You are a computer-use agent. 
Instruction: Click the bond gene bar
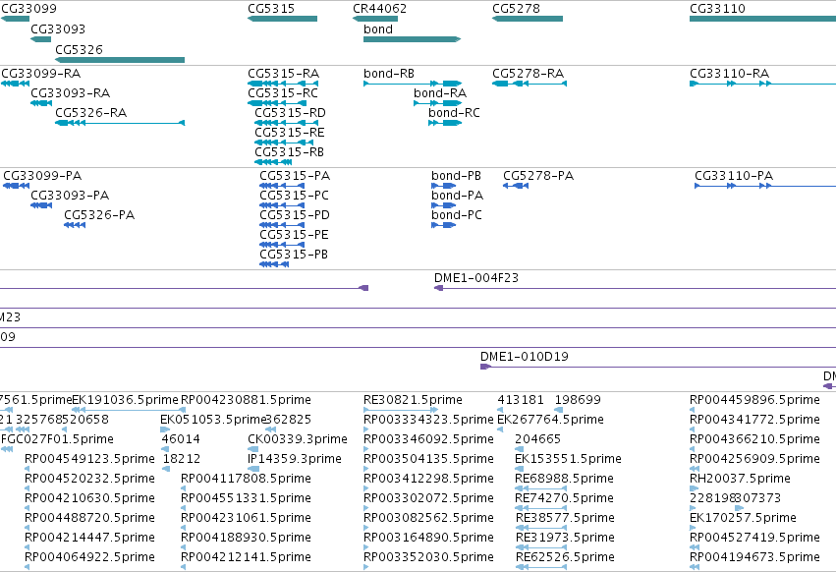(x=413, y=39)
